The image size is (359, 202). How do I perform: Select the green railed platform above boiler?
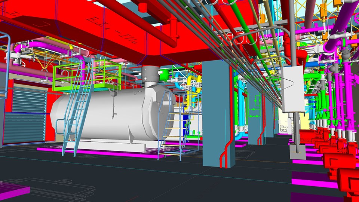[87, 75]
